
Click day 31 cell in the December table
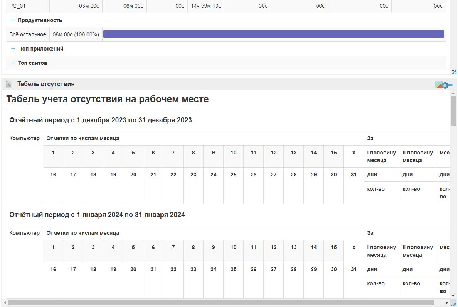tap(354, 175)
